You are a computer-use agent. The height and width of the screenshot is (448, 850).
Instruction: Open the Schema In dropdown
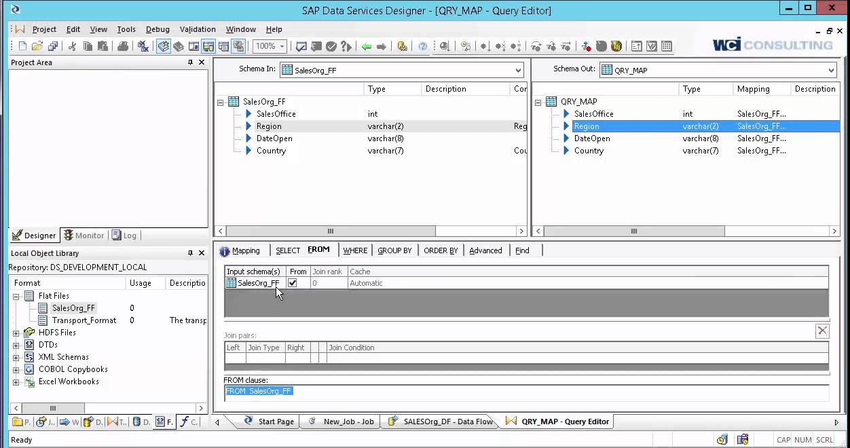(x=518, y=70)
